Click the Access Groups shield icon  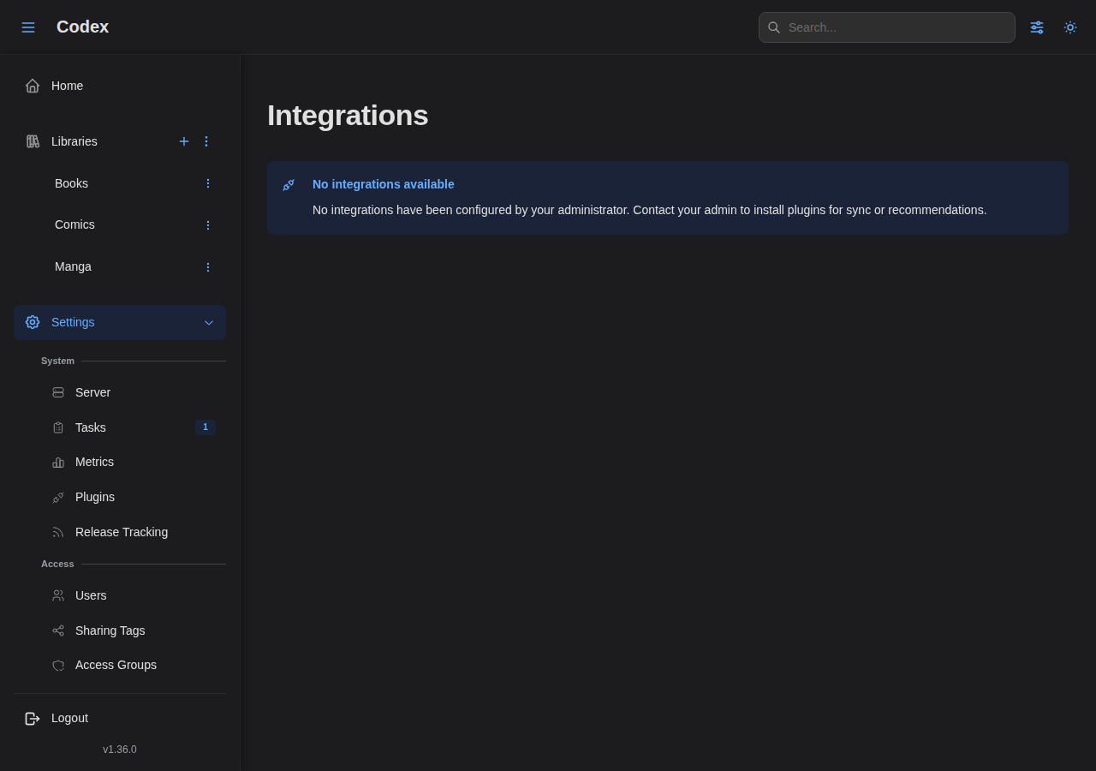click(x=58, y=666)
